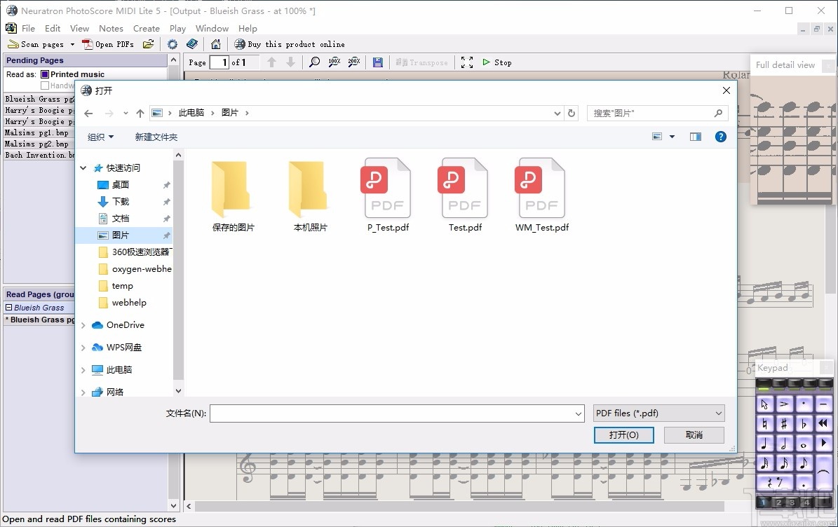Select the flat sign on the Keypad
This screenshot has height=527, width=838.
pyautogui.click(x=804, y=423)
